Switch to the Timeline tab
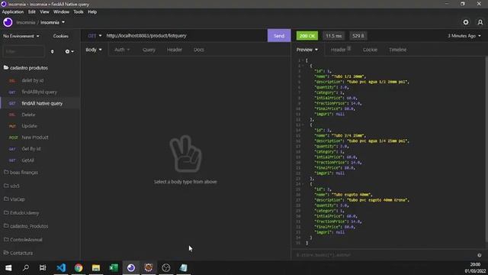 click(397, 50)
